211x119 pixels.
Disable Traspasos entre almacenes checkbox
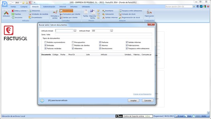pyautogui.click(x=127, y=49)
